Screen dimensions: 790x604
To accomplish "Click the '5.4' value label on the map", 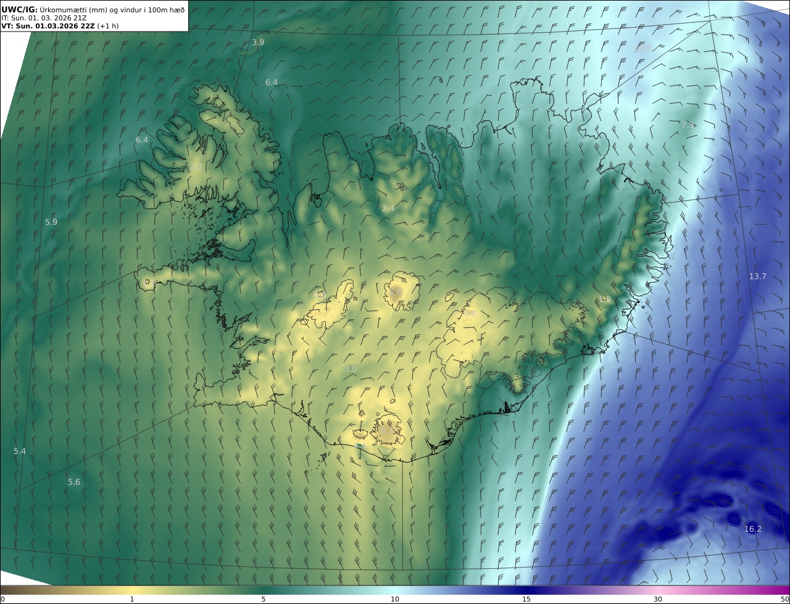I will click(20, 451).
